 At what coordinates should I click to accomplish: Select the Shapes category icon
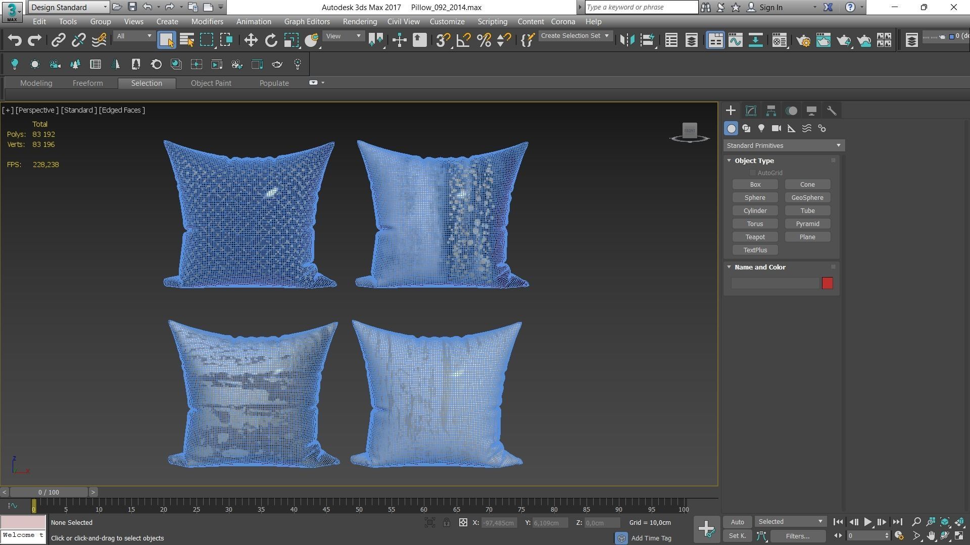pos(746,129)
